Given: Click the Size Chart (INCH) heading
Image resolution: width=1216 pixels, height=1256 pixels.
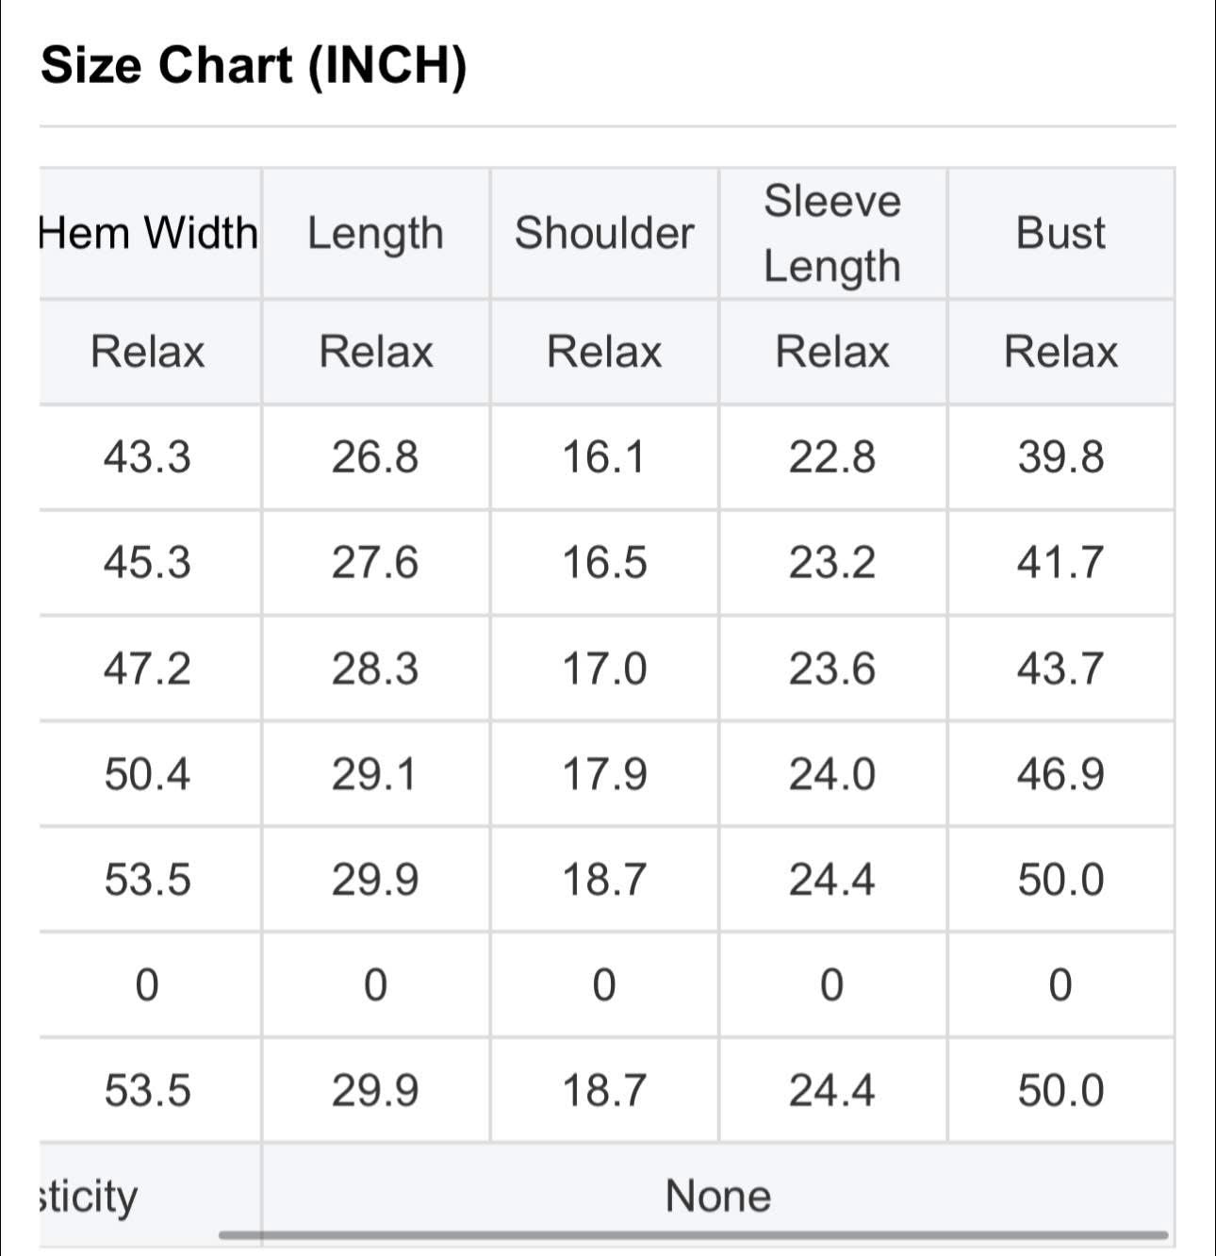Looking at the screenshot, I should point(255,67).
